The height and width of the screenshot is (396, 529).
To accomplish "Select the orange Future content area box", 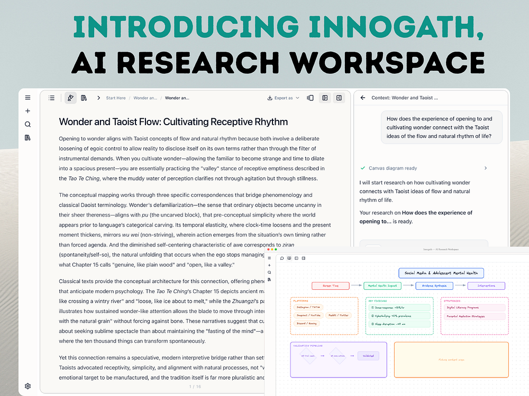I will [451, 360].
